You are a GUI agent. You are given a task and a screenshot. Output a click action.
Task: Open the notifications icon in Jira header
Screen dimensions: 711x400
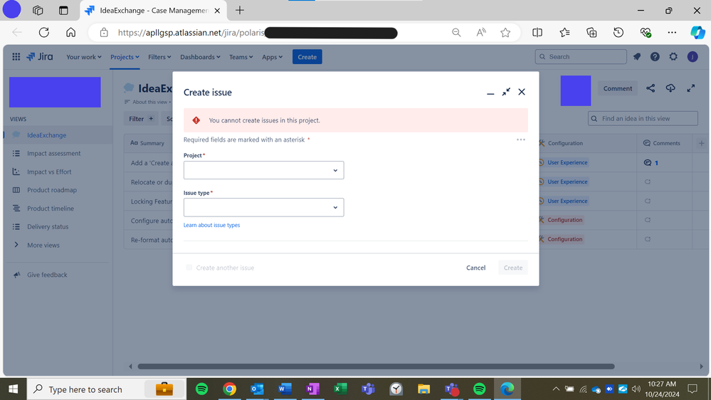pyautogui.click(x=637, y=57)
